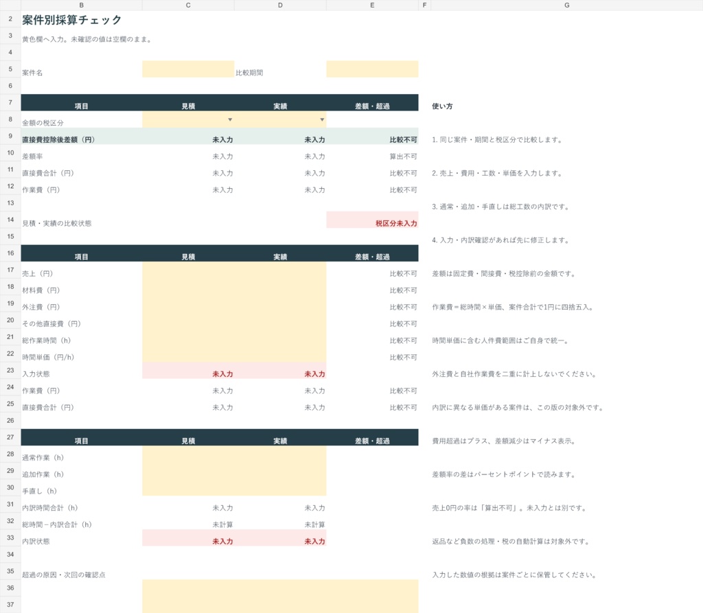Select row 23 header
The width and height of the screenshot is (703, 613).
click(10, 371)
